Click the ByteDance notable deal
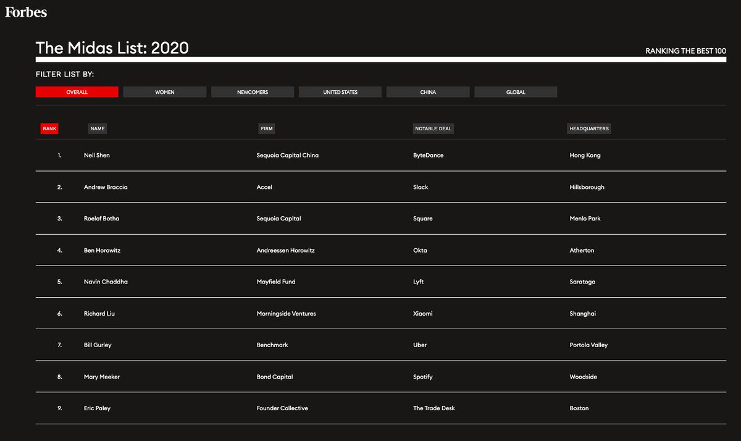The image size is (741, 441). pos(429,155)
